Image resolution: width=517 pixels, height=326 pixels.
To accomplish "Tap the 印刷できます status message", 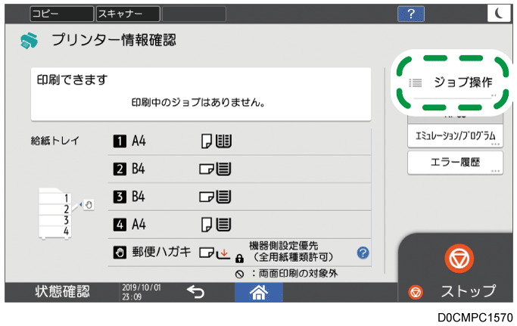I will tap(72, 79).
